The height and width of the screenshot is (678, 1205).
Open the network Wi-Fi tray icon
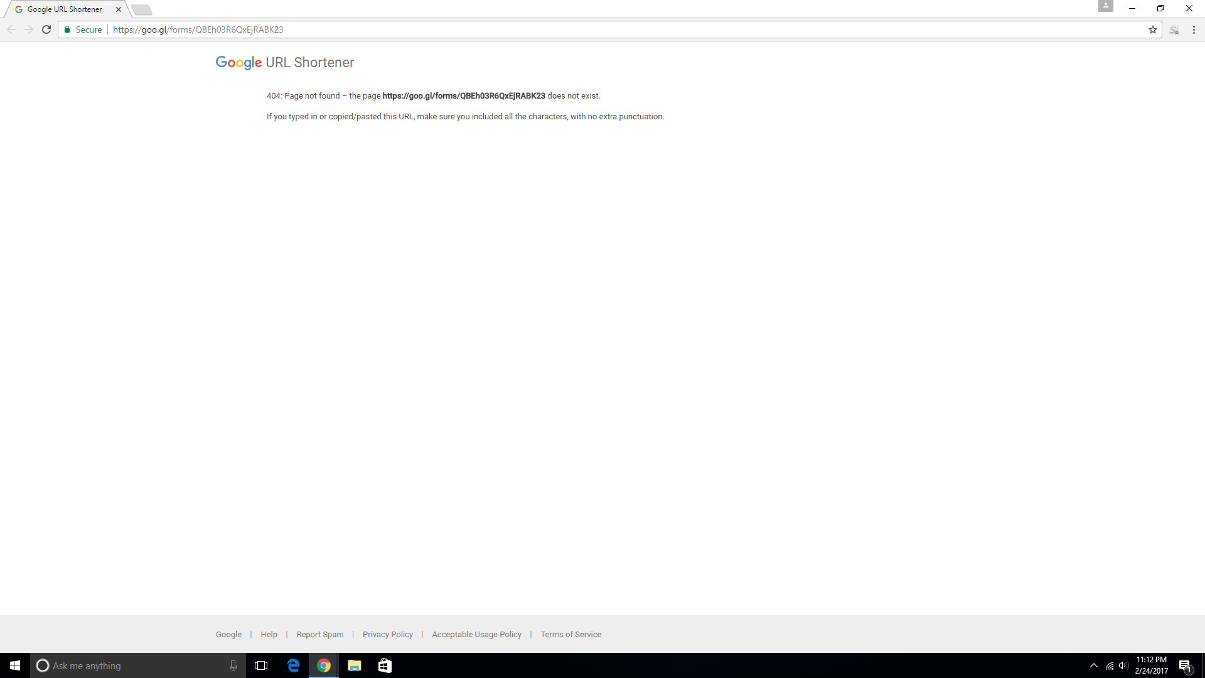[x=1110, y=665]
